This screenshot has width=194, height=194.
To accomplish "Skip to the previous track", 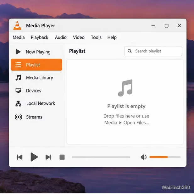I will pyautogui.click(x=20, y=157).
